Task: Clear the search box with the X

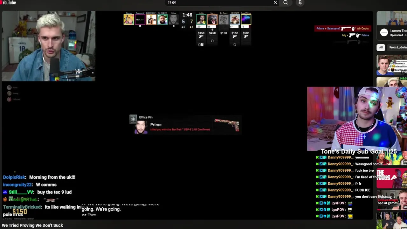Action: [275, 3]
